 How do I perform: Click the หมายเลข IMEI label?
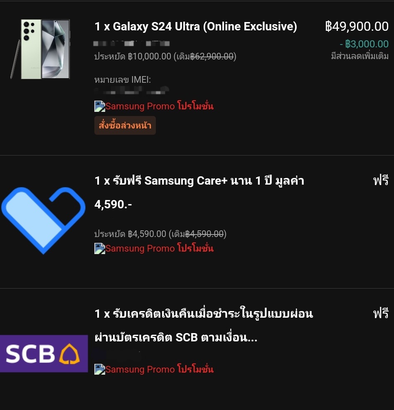tap(123, 79)
